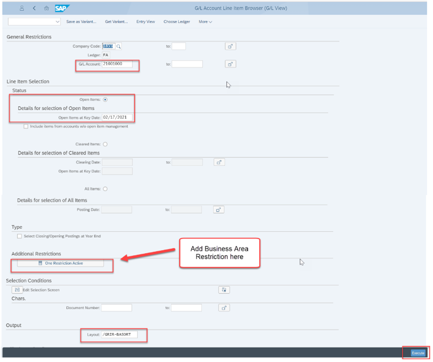Open multiple selection for Document Number

[224, 308]
